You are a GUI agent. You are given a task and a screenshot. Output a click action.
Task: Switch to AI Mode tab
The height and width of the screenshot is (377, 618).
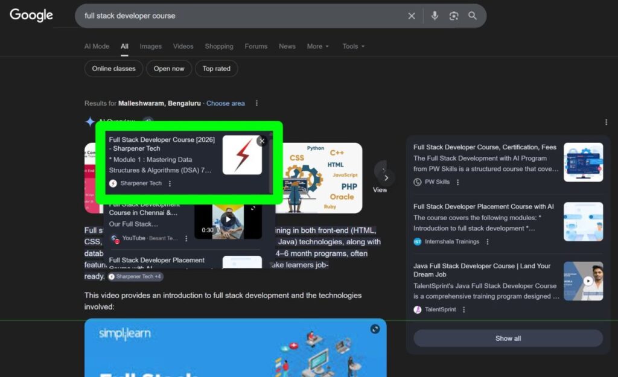click(x=97, y=46)
